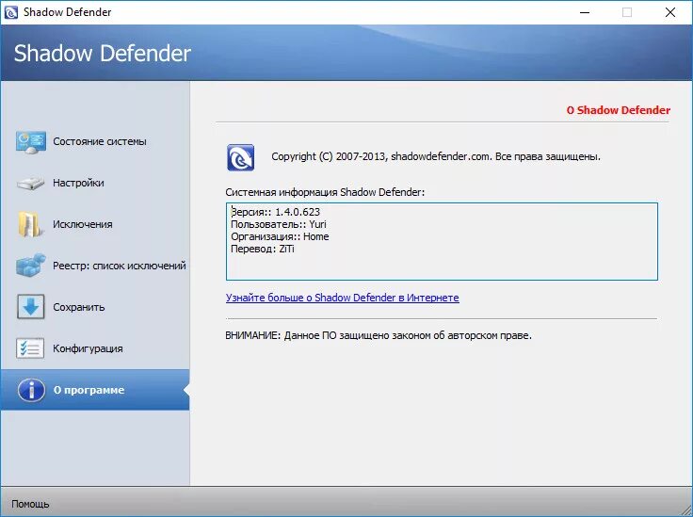Click the Версия:: 1.4.0.623 line
The image size is (693, 517).
point(275,212)
